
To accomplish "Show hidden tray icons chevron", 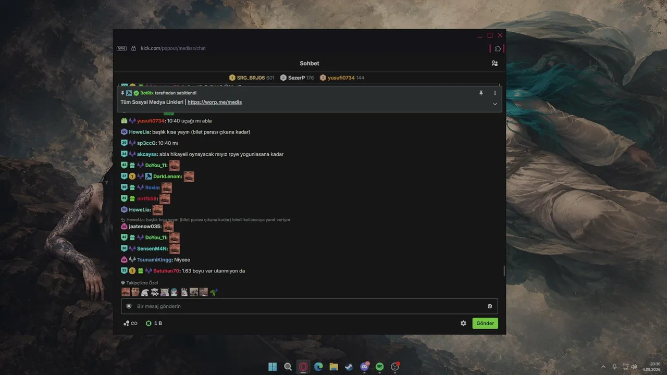I will (603, 367).
